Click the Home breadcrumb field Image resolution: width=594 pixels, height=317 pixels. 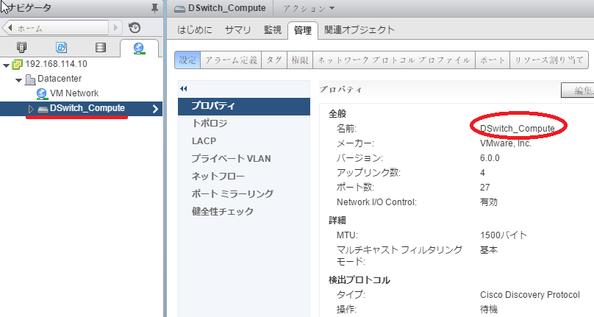coord(55,28)
